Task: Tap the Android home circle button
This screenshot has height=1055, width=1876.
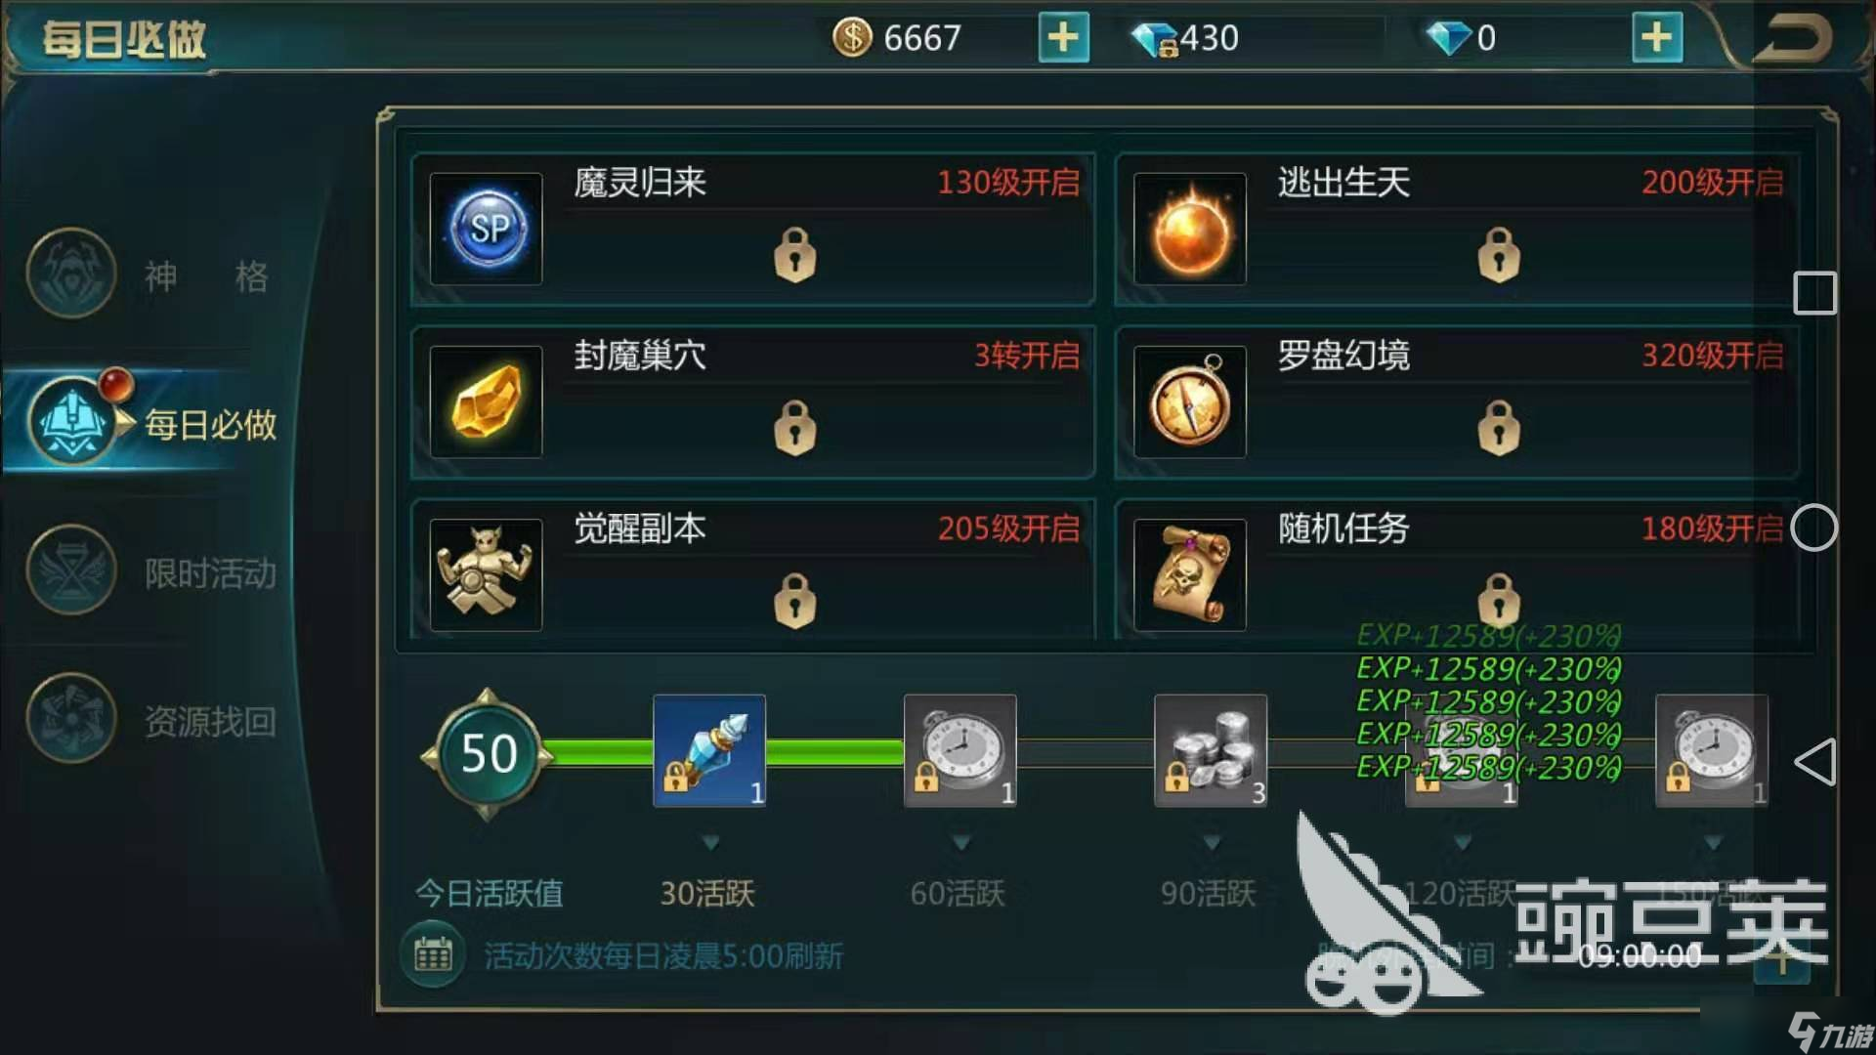Action: point(1814,527)
